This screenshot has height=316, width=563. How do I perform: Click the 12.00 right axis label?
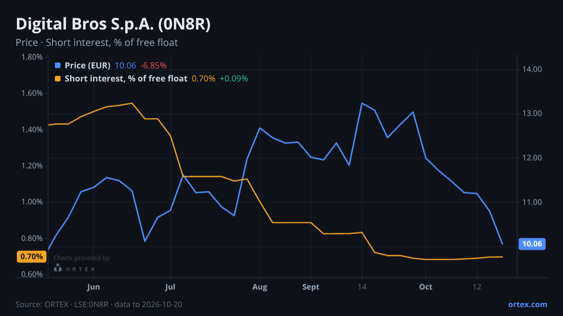coord(532,158)
